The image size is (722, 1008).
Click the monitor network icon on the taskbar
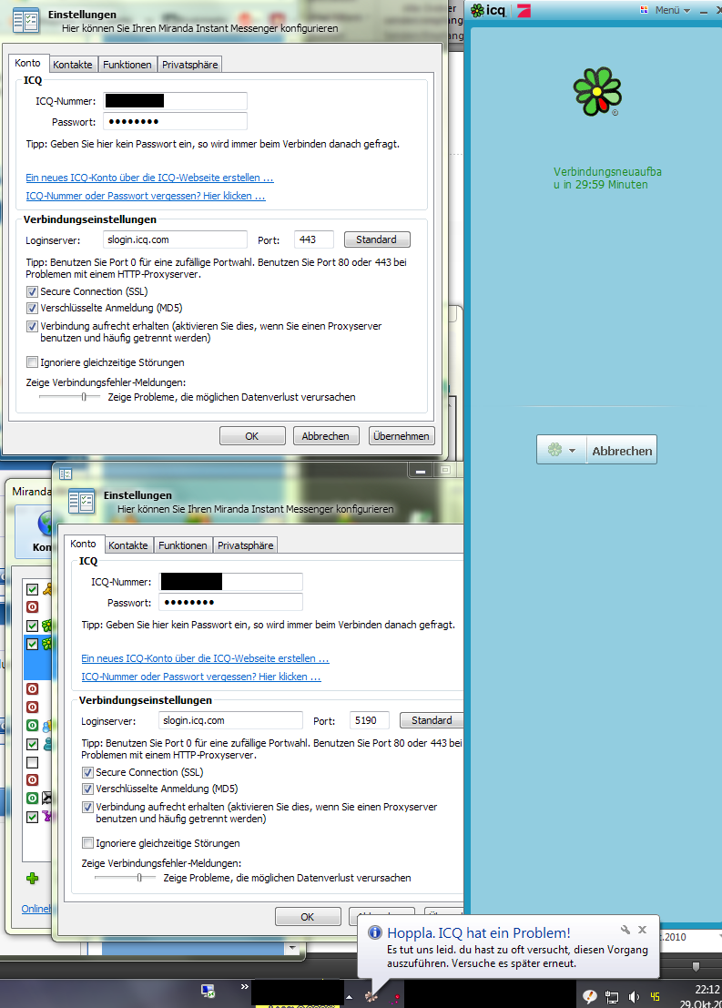click(x=208, y=991)
